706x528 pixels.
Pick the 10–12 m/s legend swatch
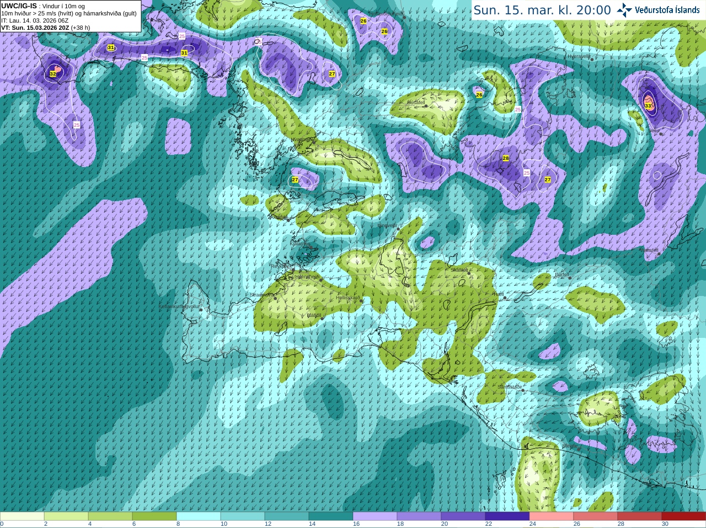coord(243,516)
